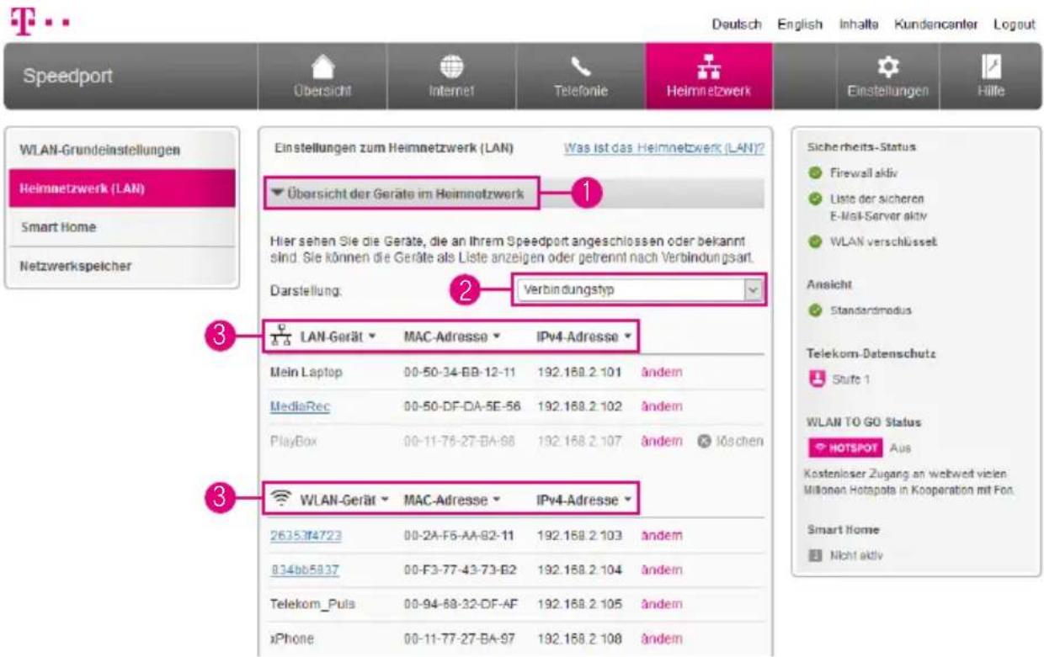Open the Internet tab
This screenshot has height=657, width=1044.
[450, 77]
